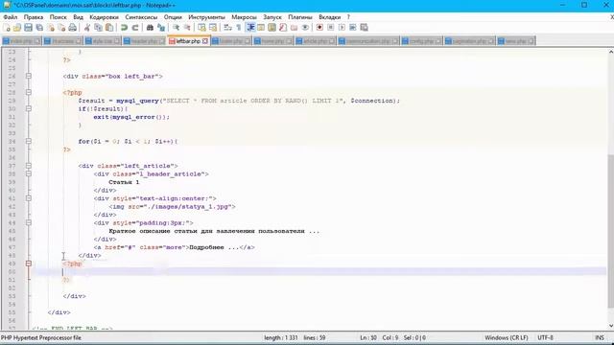614x345 pixels.
Task: Print the document using the printer icon
Action: (x=73, y=28)
